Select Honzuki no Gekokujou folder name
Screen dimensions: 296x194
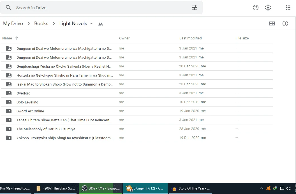click(65, 75)
